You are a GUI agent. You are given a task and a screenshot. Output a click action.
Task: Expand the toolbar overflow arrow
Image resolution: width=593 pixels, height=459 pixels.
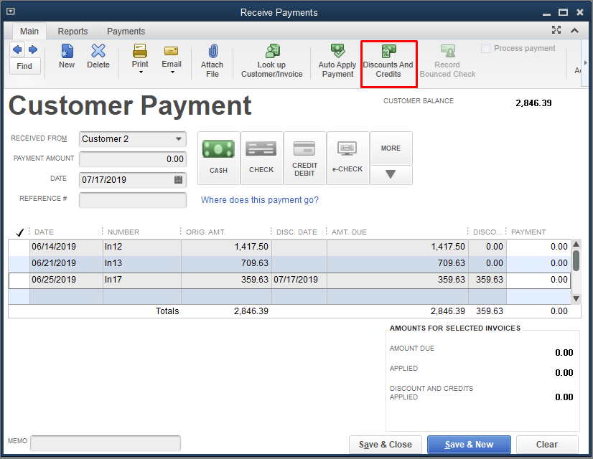point(585,62)
